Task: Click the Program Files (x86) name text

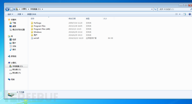Action: tap(42, 29)
